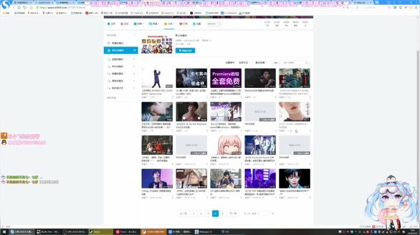Open the all-categories filter dropdown
This screenshot has width=420, height=235.
pos(244,62)
